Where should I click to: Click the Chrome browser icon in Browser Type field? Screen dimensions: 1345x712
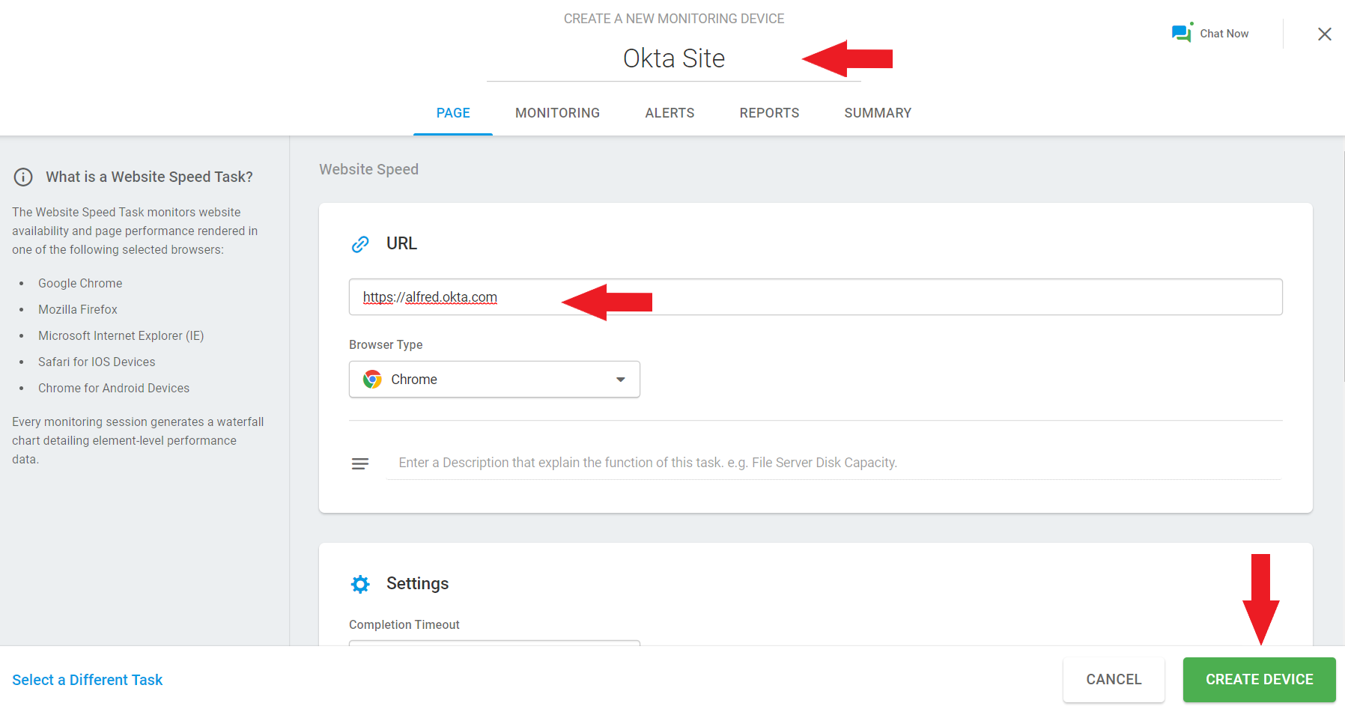tap(372, 379)
